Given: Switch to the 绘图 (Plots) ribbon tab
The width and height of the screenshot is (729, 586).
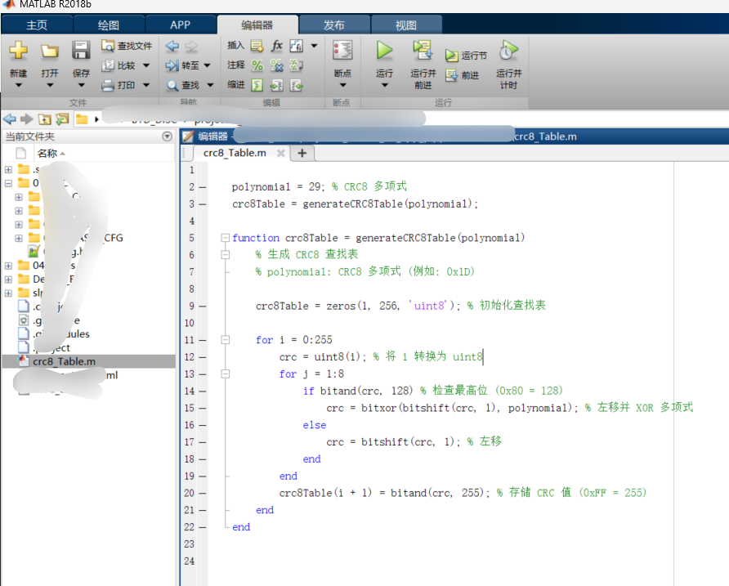Looking at the screenshot, I should 108,25.
